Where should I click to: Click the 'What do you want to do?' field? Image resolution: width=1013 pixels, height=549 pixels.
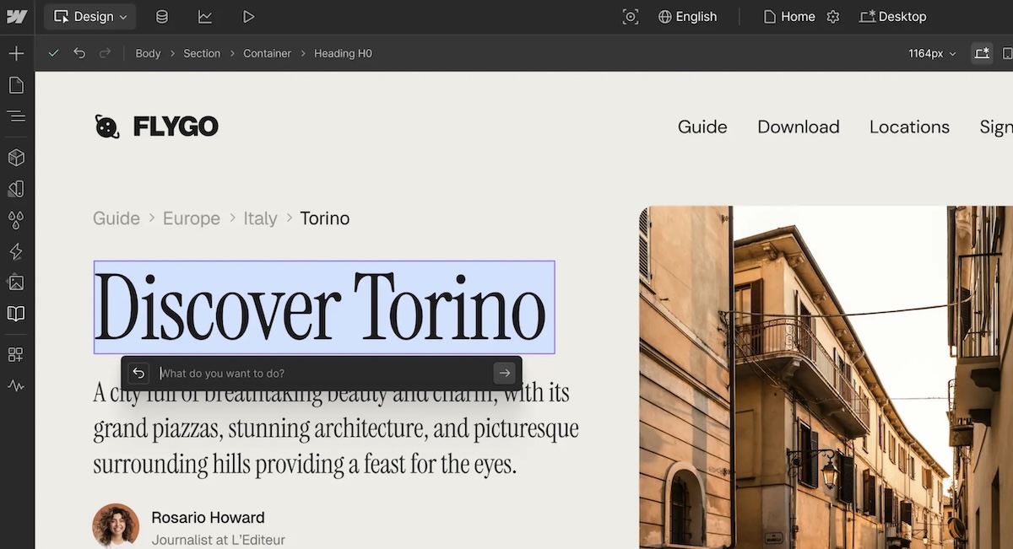(321, 373)
